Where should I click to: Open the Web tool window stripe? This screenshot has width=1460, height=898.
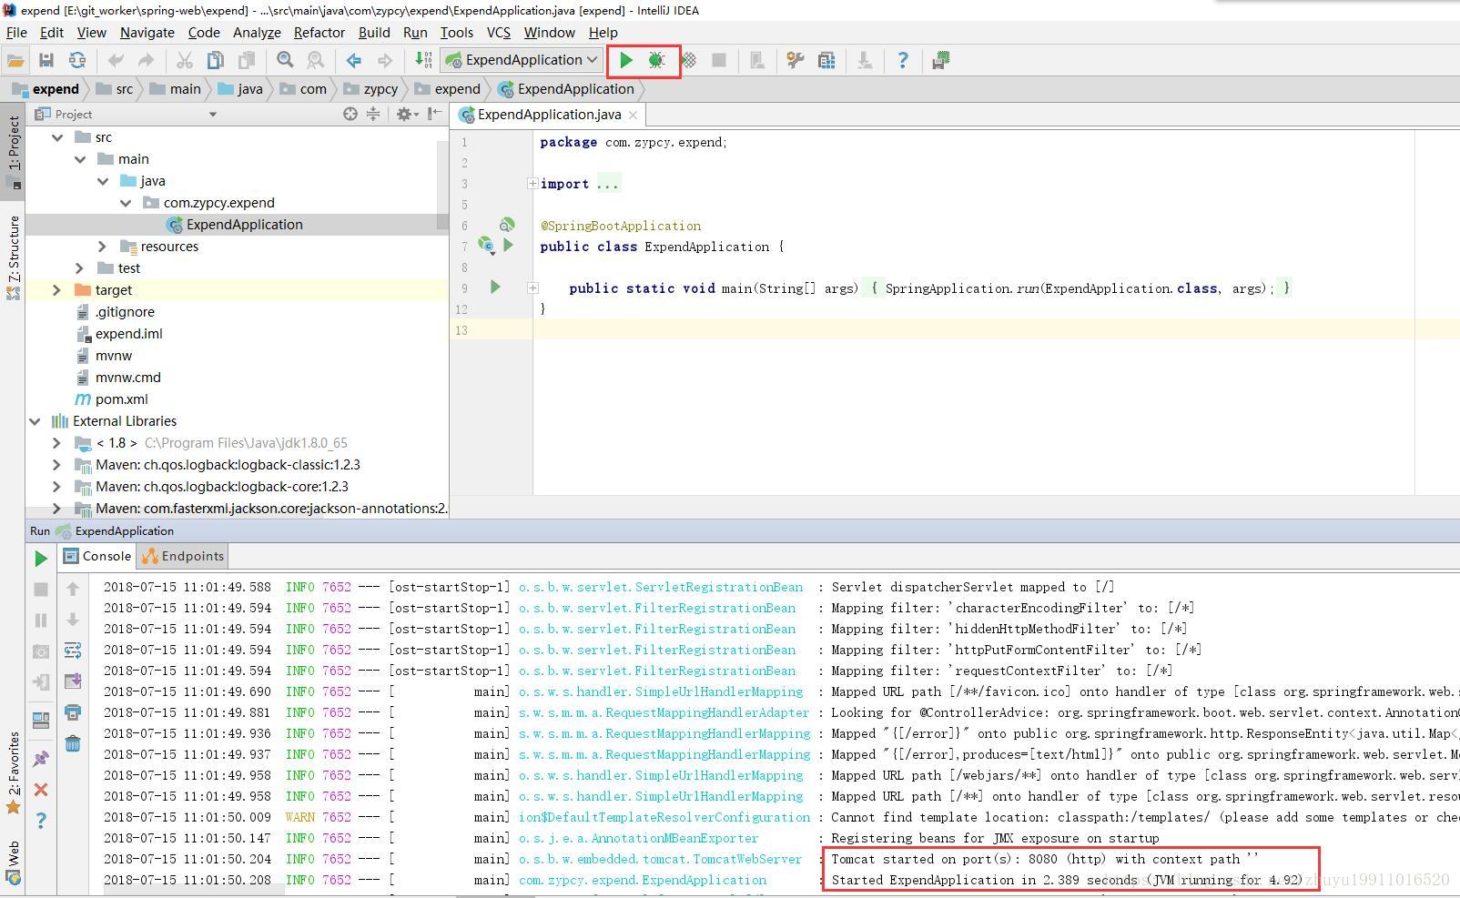tap(13, 863)
